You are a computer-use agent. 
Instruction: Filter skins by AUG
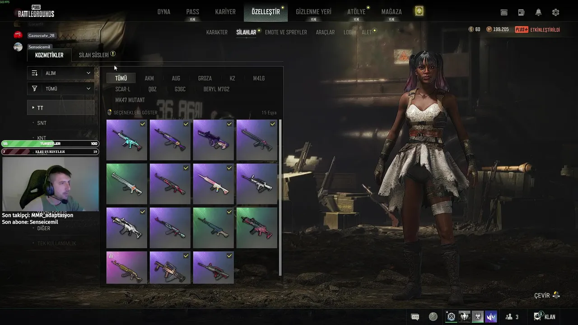tap(176, 79)
